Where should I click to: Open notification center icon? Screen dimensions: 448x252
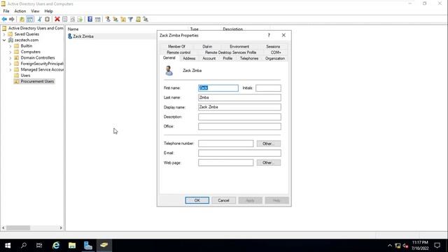coord(437,246)
